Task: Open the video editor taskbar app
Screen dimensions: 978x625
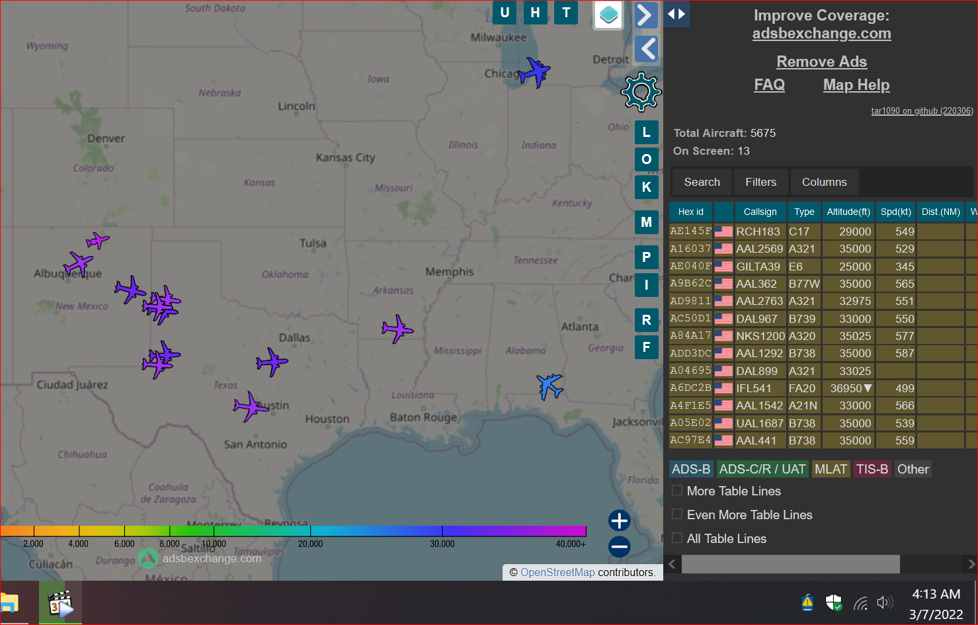Action: (60, 603)
